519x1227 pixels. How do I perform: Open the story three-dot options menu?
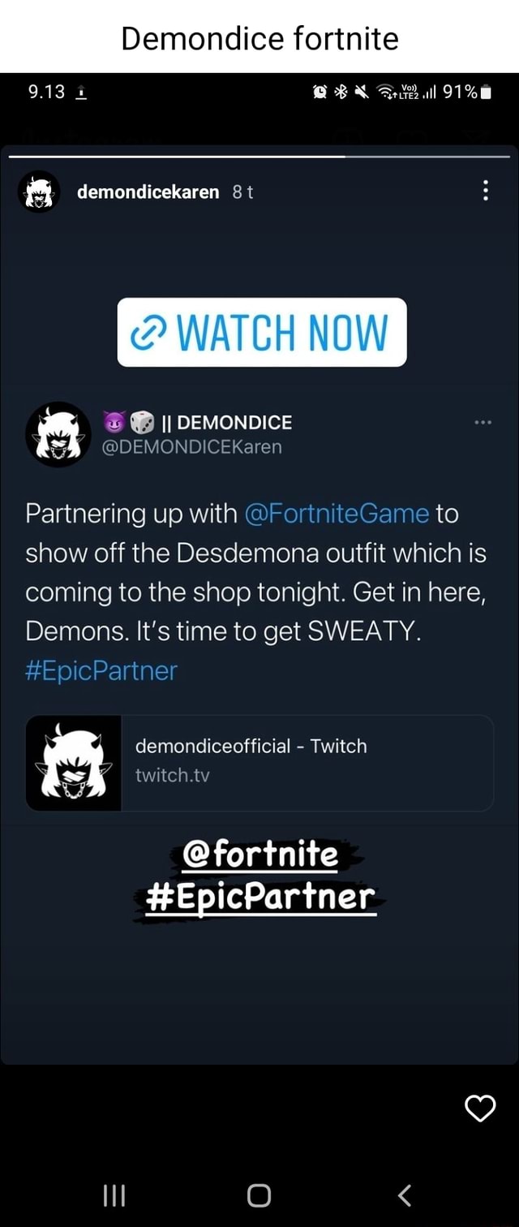point(484,192)
